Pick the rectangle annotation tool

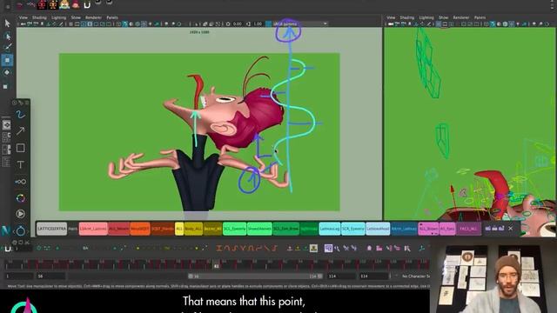(x=20, y=148)
